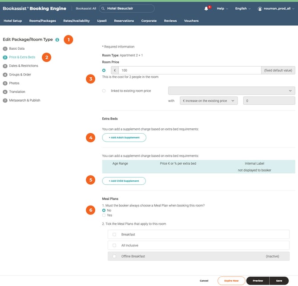Click the info icon beside Edit Package/Room Type

(x=57, y=40)
